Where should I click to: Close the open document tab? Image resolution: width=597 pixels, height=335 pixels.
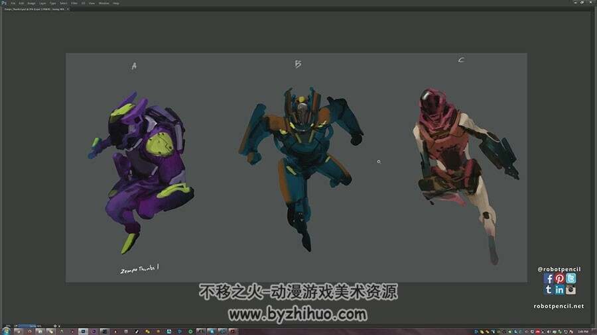68,9
